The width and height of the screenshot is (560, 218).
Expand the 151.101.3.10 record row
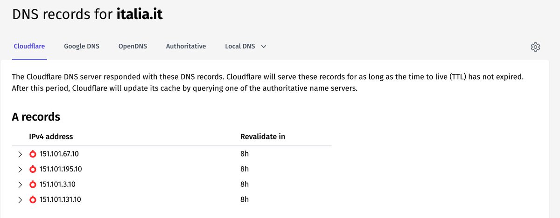click(20, 184)
